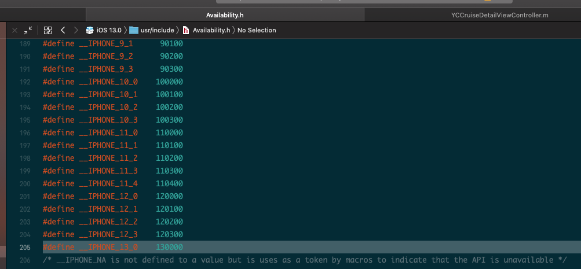Switch to YCCruiseDetailViewController.m tab
The width and height of the screenshot is (581, 269).
pyautogui.click(x=499, y=15)
